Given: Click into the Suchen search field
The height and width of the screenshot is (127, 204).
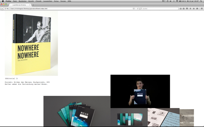Looking at the screenshot, I should [x=159, y=9].
